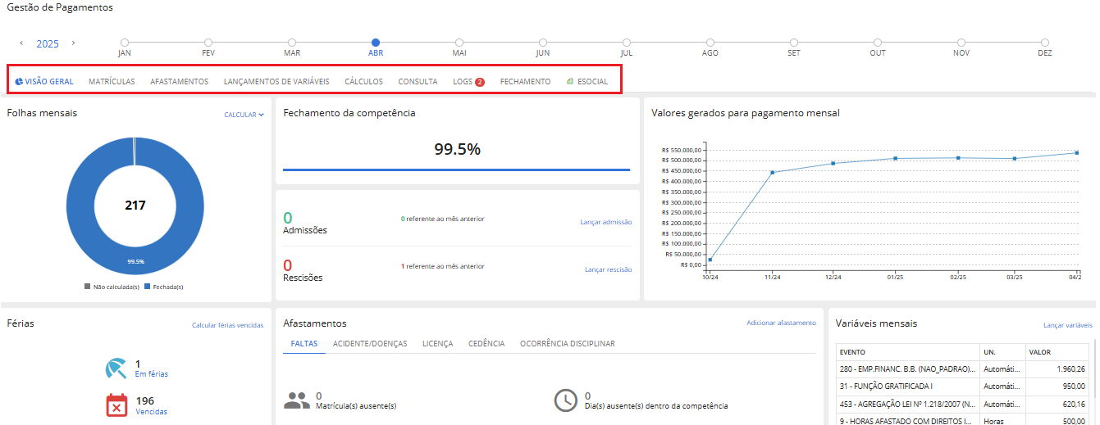
Task: Expand the Calcular dropdown
Action: point(244,115)
